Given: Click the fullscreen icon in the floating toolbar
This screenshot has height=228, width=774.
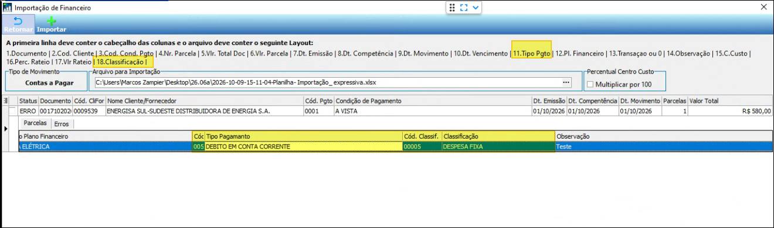Looking at the screenshot, I should (x=464, y=7).
